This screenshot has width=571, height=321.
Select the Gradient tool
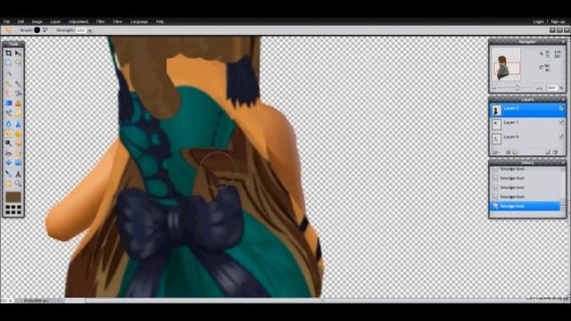pos(8,103)
